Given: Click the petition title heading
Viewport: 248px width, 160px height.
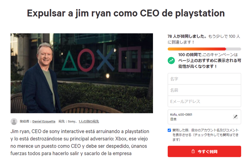Looking at the screenshot, I should pyautogui.click(x=126, y=13).
